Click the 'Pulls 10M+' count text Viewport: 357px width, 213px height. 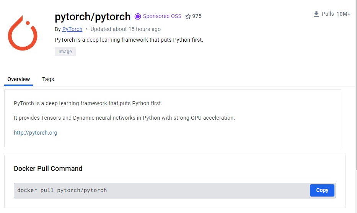336,14
